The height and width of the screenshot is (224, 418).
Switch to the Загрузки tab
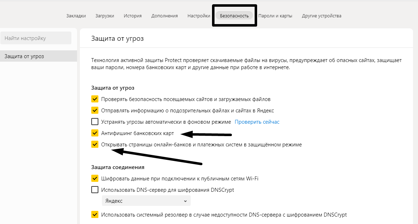tap(105, 16)
